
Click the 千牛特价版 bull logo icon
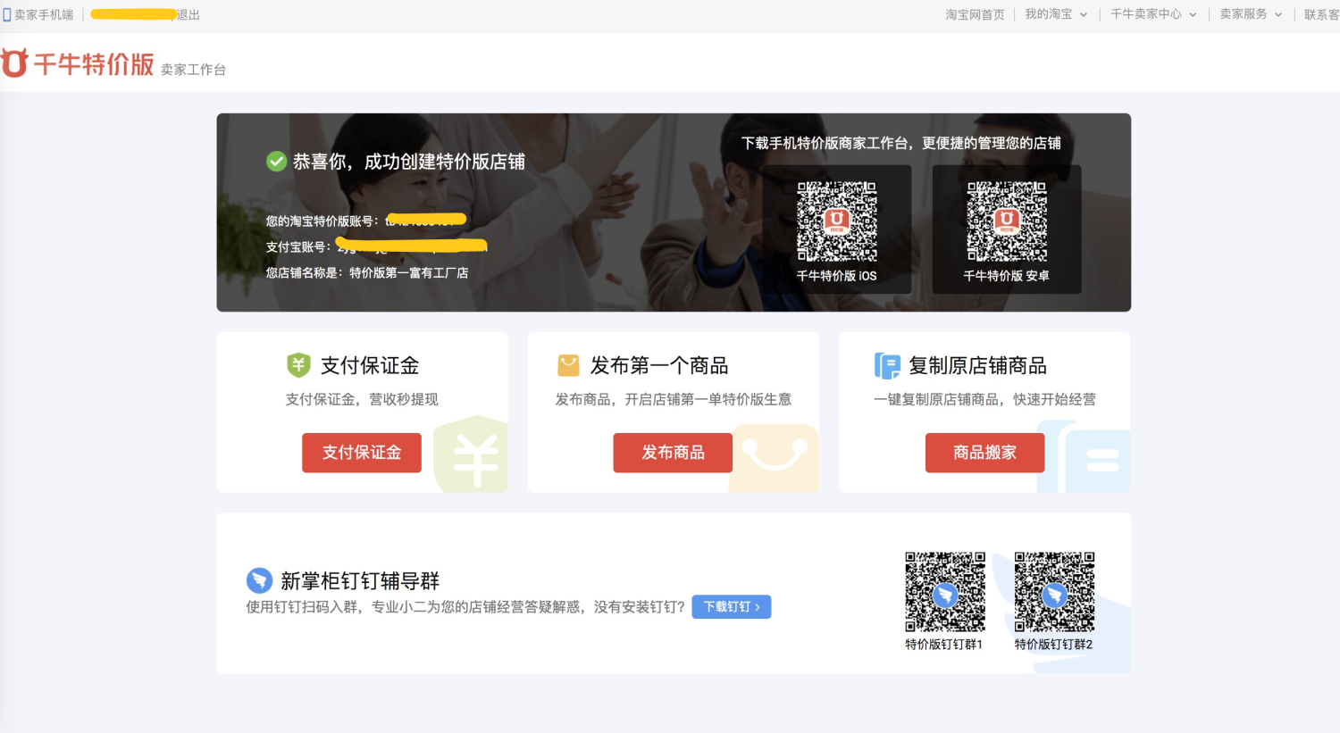coord(15,63)
